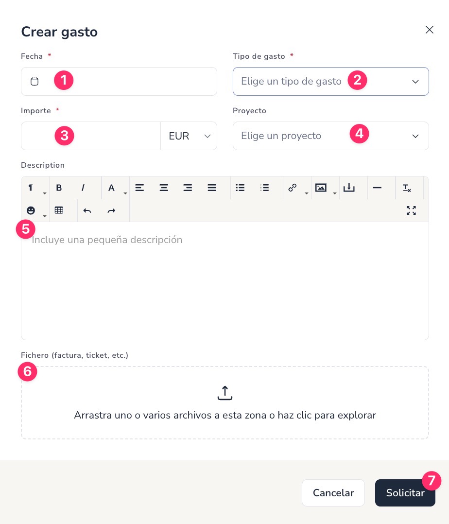The image size is (449, 524).
Task: Insert a numbered list
Action: coord(264,188)
